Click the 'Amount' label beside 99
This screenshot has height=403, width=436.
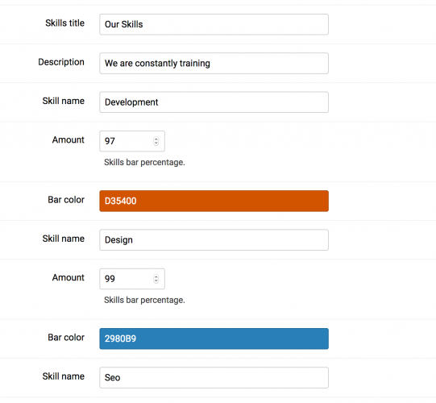(x=69, y=277)
